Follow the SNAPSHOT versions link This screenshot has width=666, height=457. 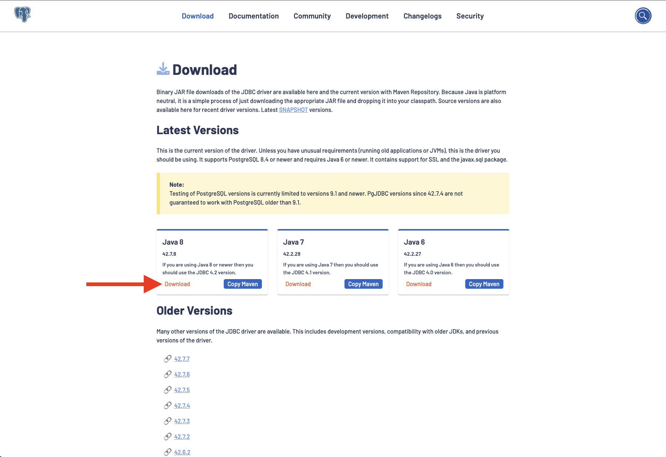click(x=293, y=110)
